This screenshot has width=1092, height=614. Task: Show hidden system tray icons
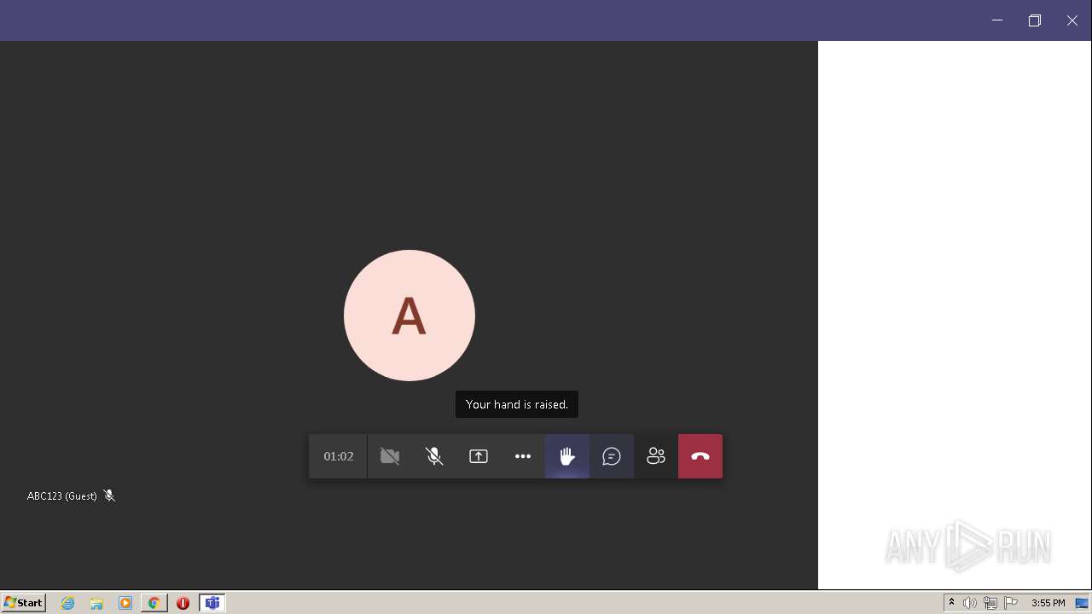tap(951, 603)
